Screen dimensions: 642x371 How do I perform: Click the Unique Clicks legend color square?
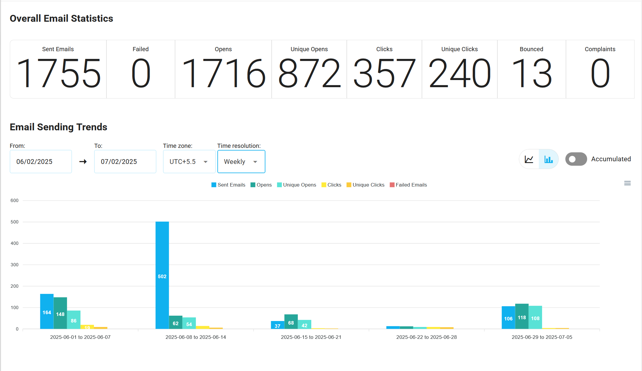point(349,184)
